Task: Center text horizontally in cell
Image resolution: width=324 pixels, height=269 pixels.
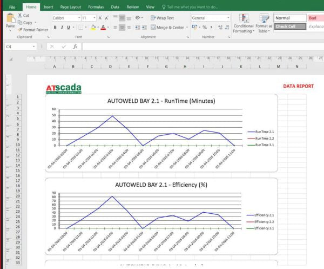Action: 122,28
